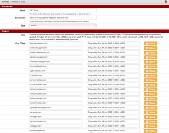Image resolution: width=169 pixels, height=133 pixels.
Task: Edit the is3-ssl.mzstatic.com host field
Action: click(x=56, y=94)
